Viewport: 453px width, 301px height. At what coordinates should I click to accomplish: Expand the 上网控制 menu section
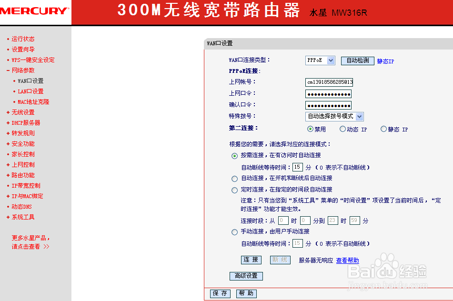(x=23, y=165)
